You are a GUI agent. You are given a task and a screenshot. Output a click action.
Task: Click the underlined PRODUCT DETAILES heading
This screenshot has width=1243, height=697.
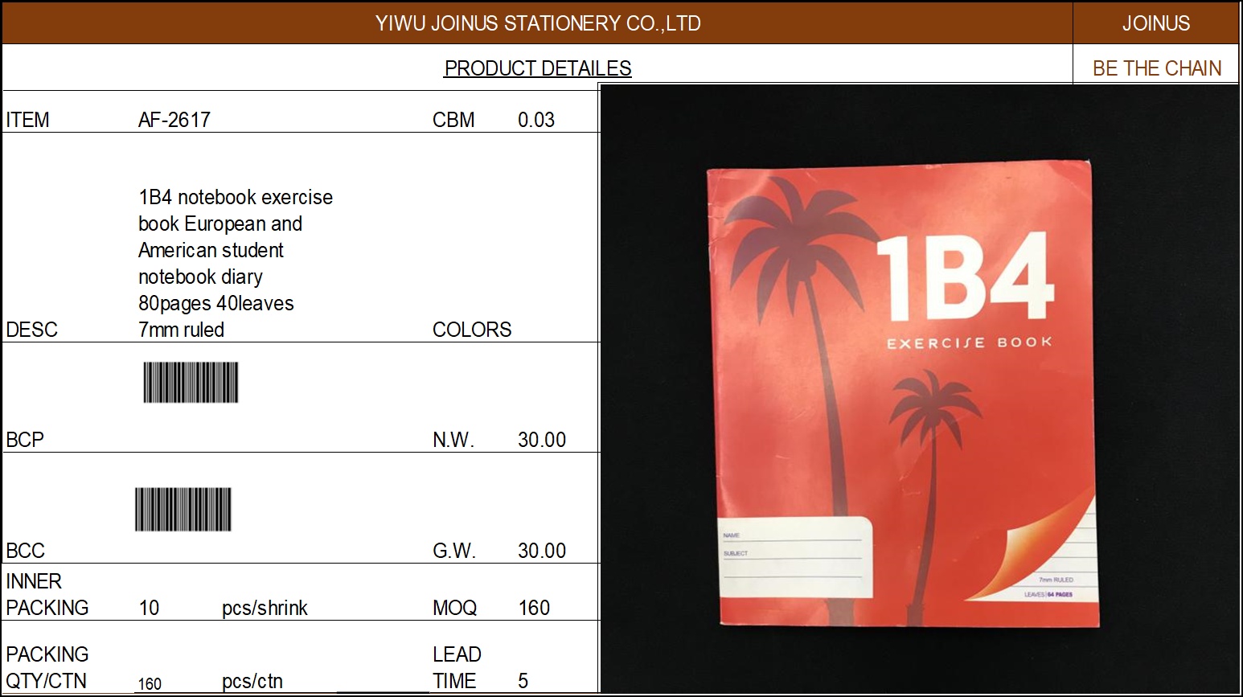click(537, 68)
